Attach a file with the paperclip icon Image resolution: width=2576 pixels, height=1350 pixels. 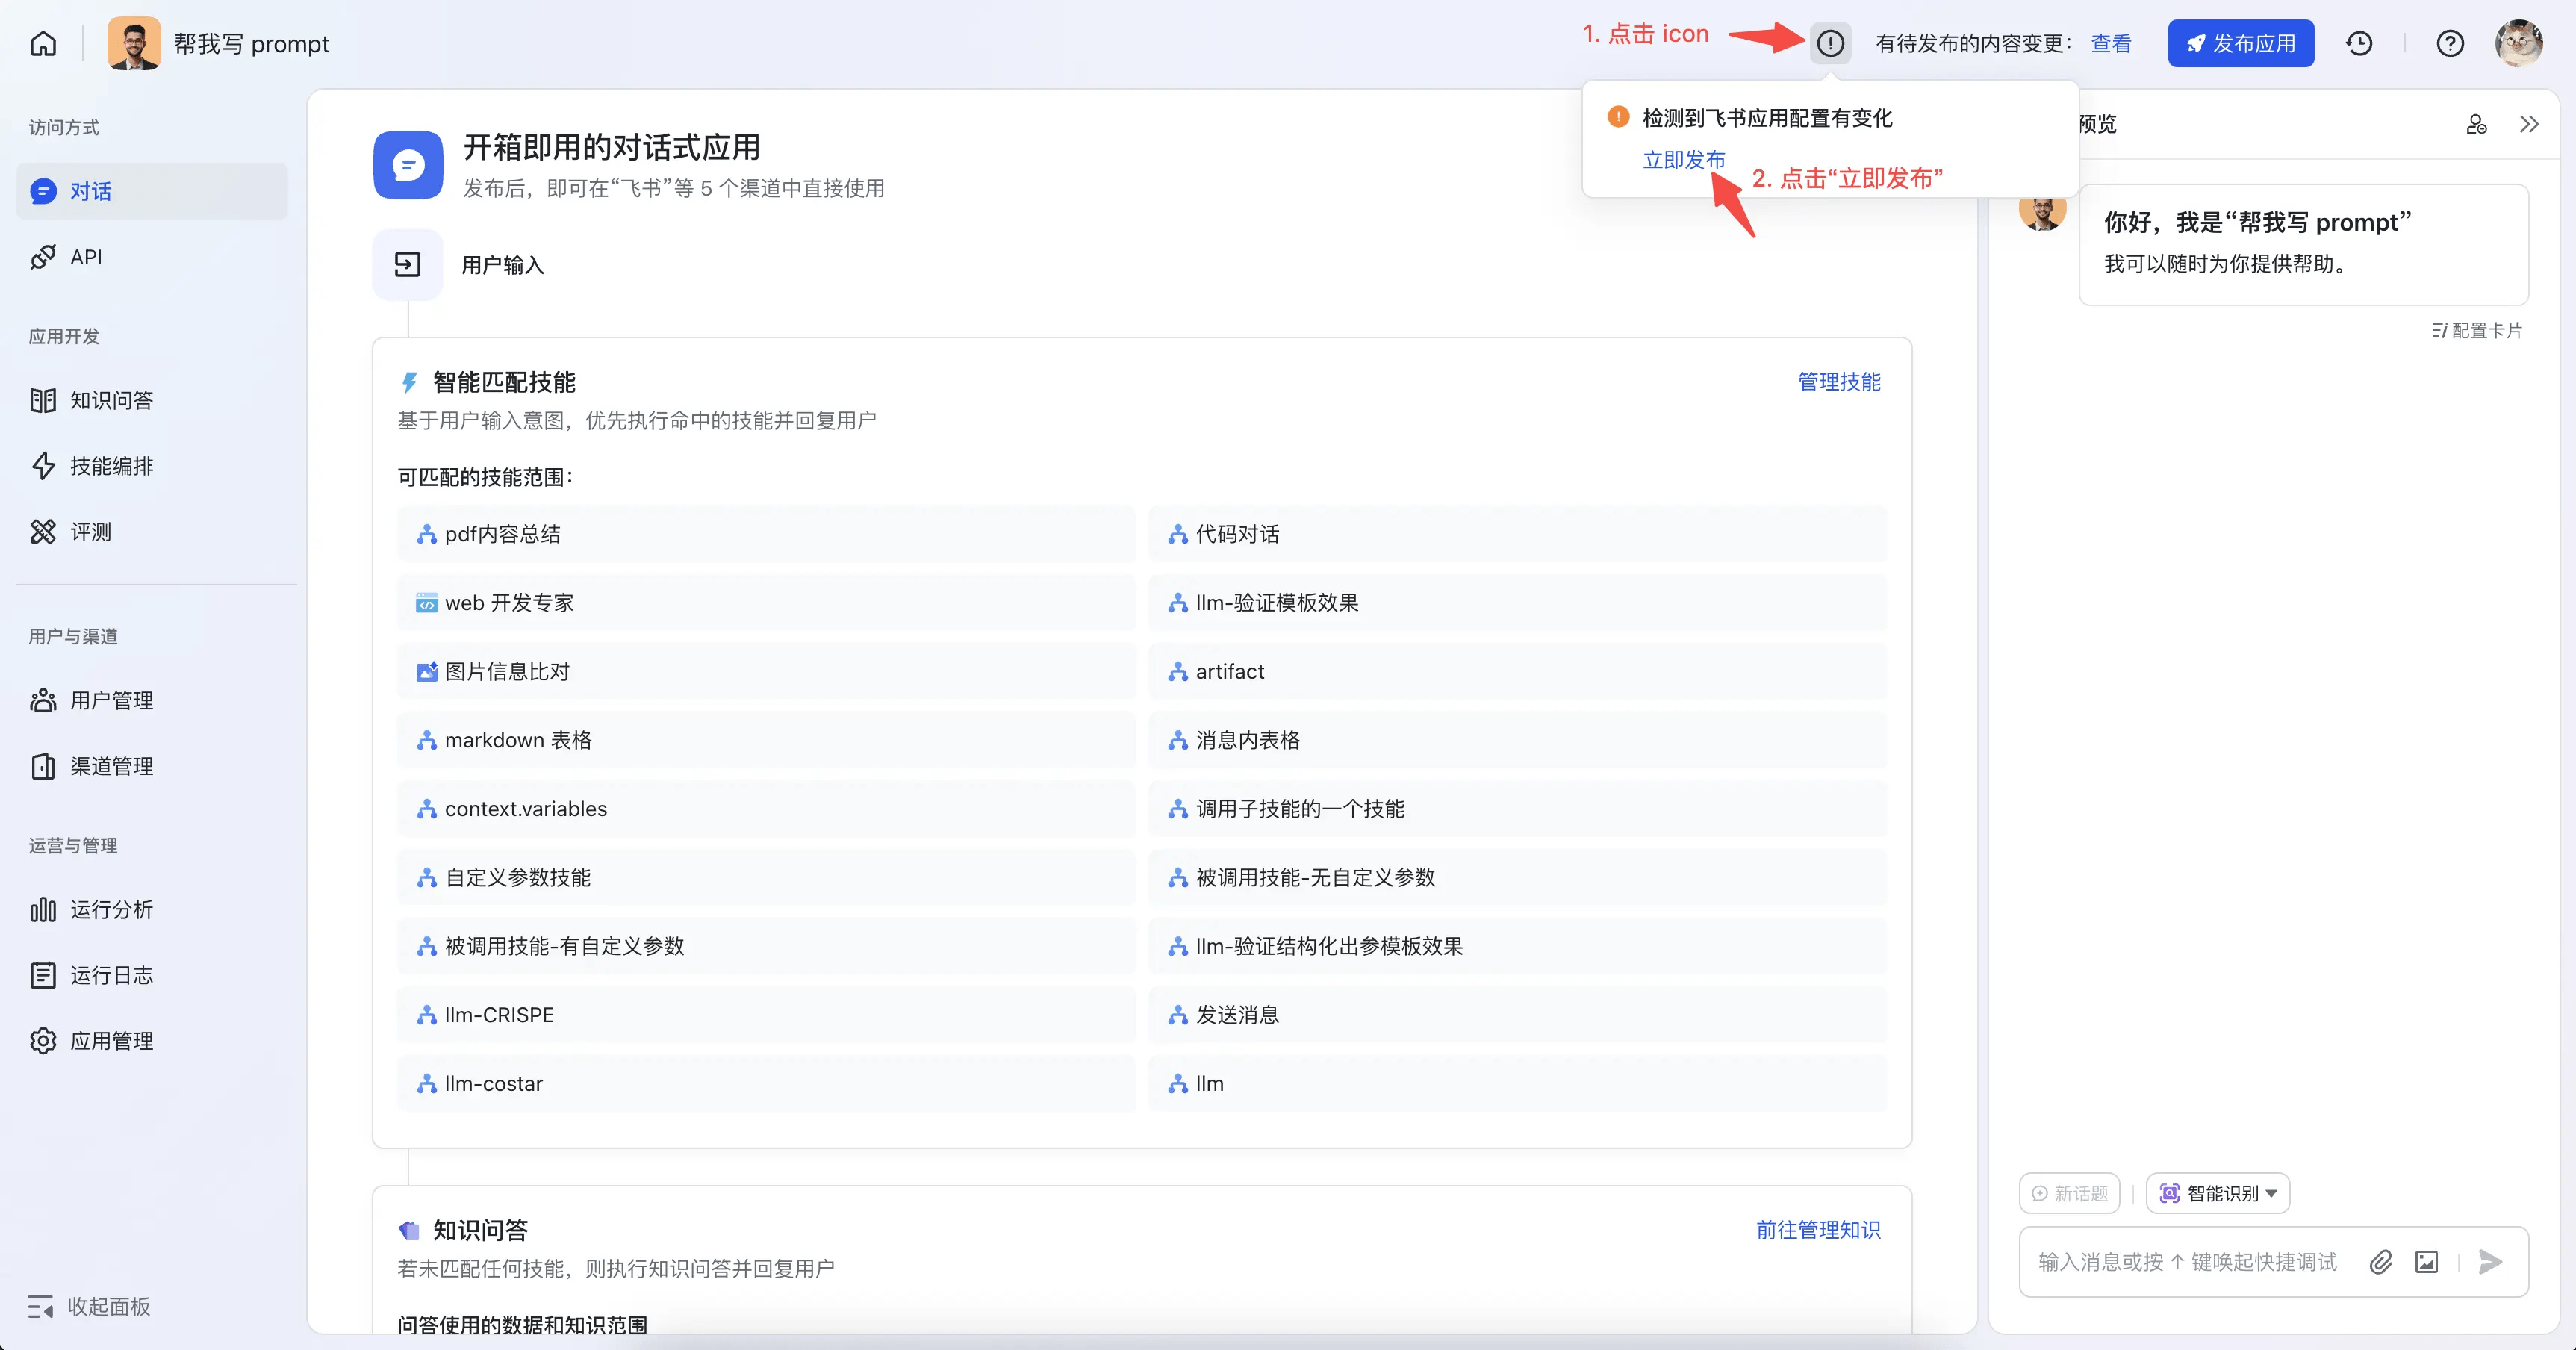coord(2380,1262)
